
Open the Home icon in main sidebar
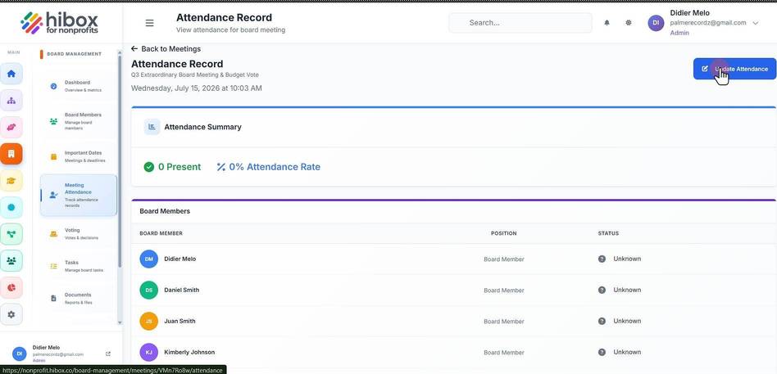click(x=11, y=74)
